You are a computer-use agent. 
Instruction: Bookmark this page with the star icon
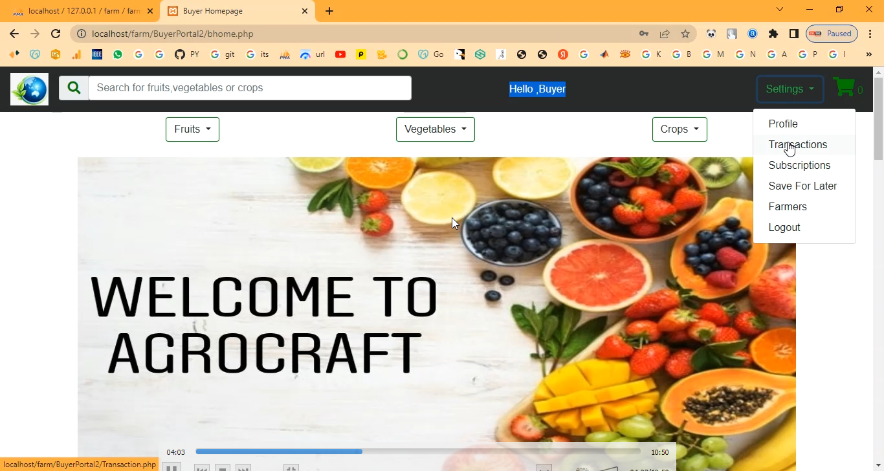(x=685, y=34)
